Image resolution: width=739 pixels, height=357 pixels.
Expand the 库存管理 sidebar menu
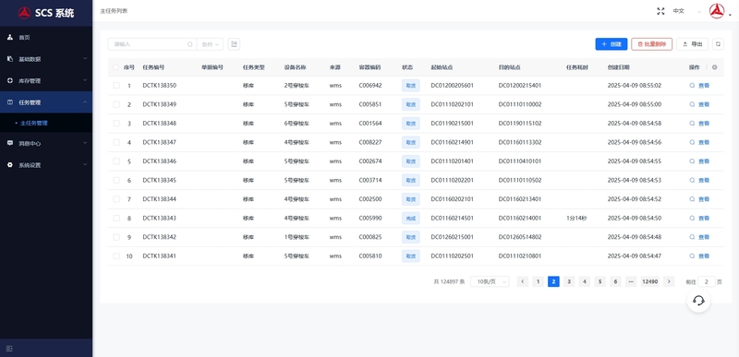(46, 80)
